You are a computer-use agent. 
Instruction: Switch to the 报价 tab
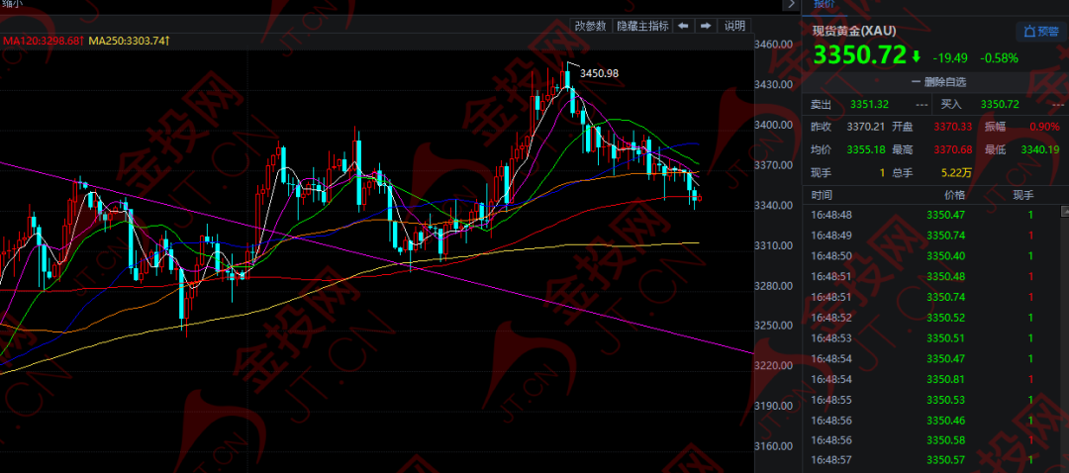pyautogui.click(x=825, y=4)
